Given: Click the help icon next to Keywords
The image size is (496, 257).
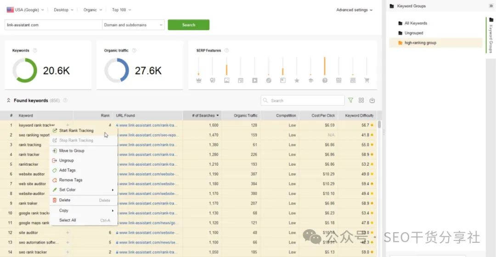Looking at the screenshot, I should (x=35, y=50).
